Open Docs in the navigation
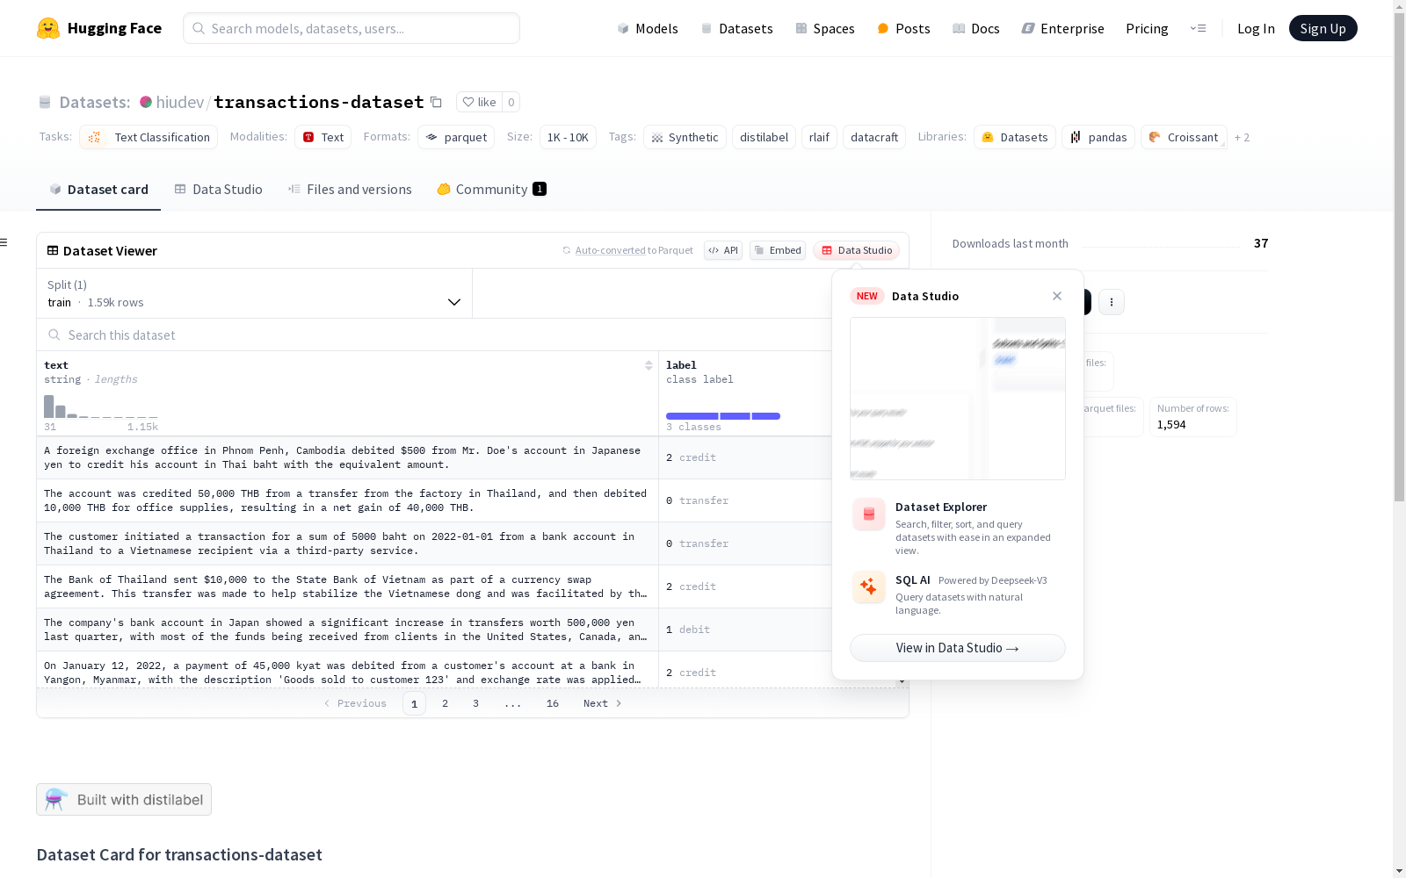 click(x=976, y=28)
